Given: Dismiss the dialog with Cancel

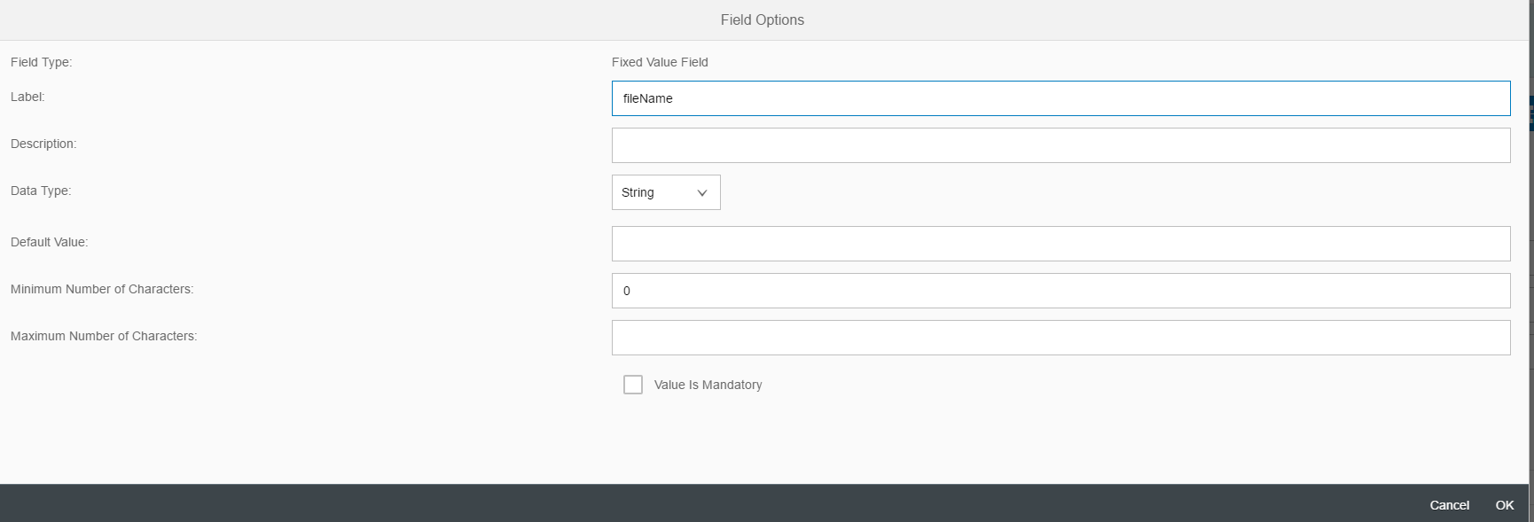Looking at the screenshot, I should coord(1449,505).
